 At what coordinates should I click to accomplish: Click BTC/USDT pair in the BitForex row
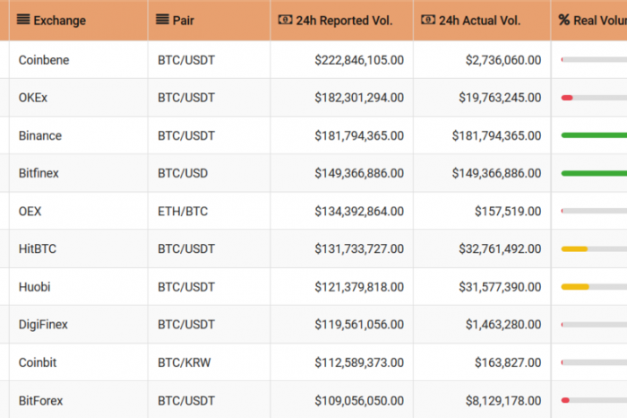186,400
